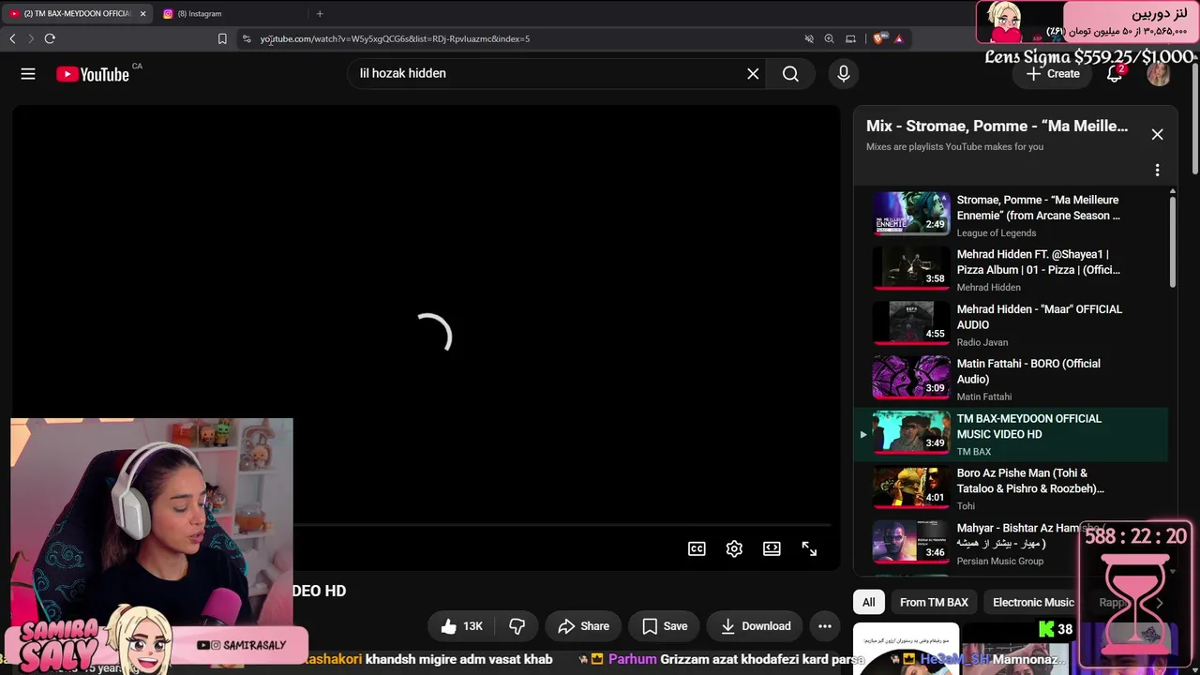Open the League of Legends channel link
This screenshot has width=1200, height=675.
997,233
